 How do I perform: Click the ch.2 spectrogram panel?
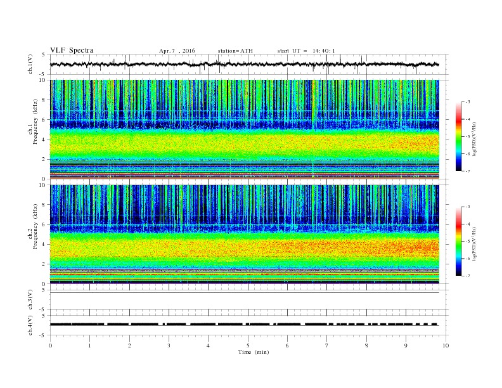244,234
